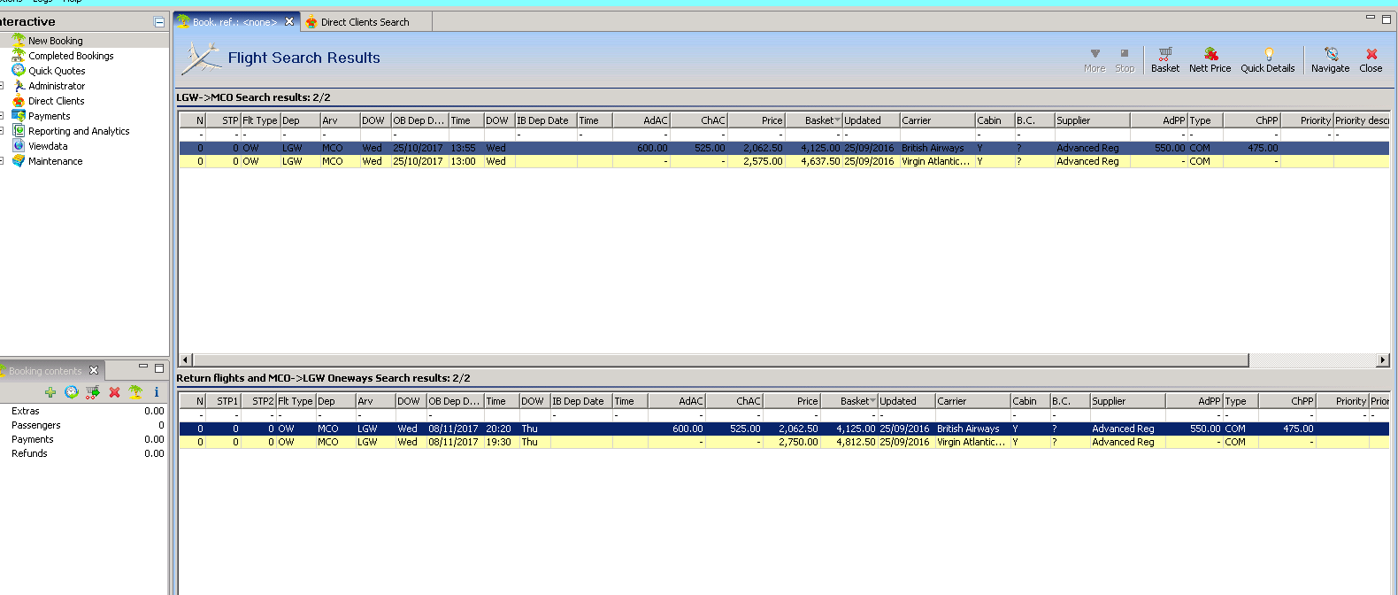Minimize the Booking contents panel

(143, 367)
